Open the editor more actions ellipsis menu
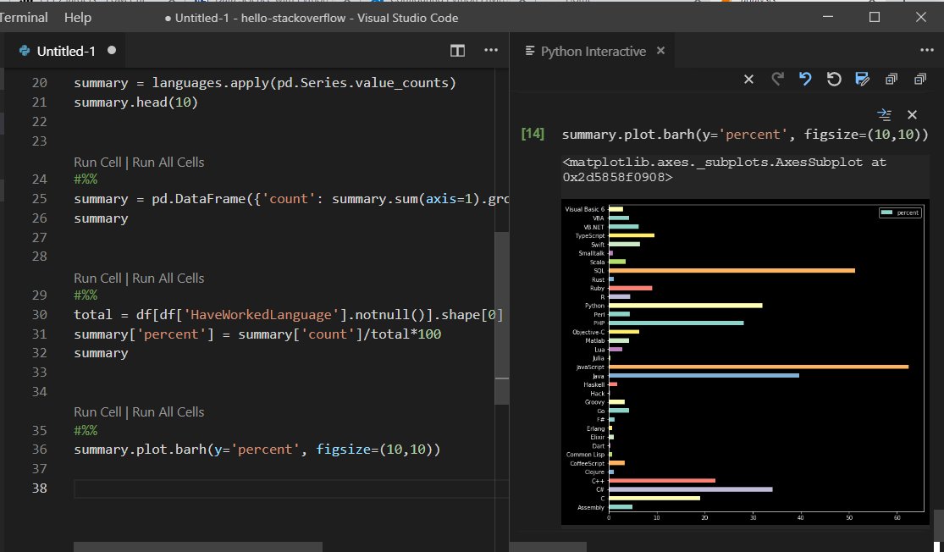 pos(491,51)
